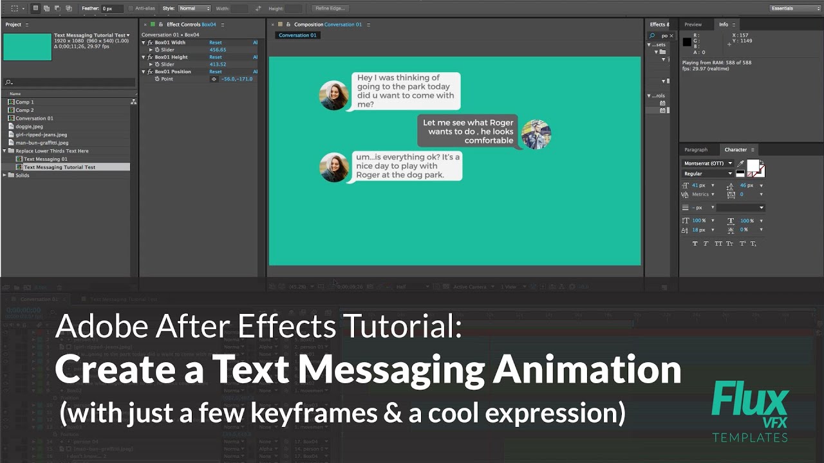Collapse the Box01 Width effect
Screen dimensions: 824x463
point(144,42)
